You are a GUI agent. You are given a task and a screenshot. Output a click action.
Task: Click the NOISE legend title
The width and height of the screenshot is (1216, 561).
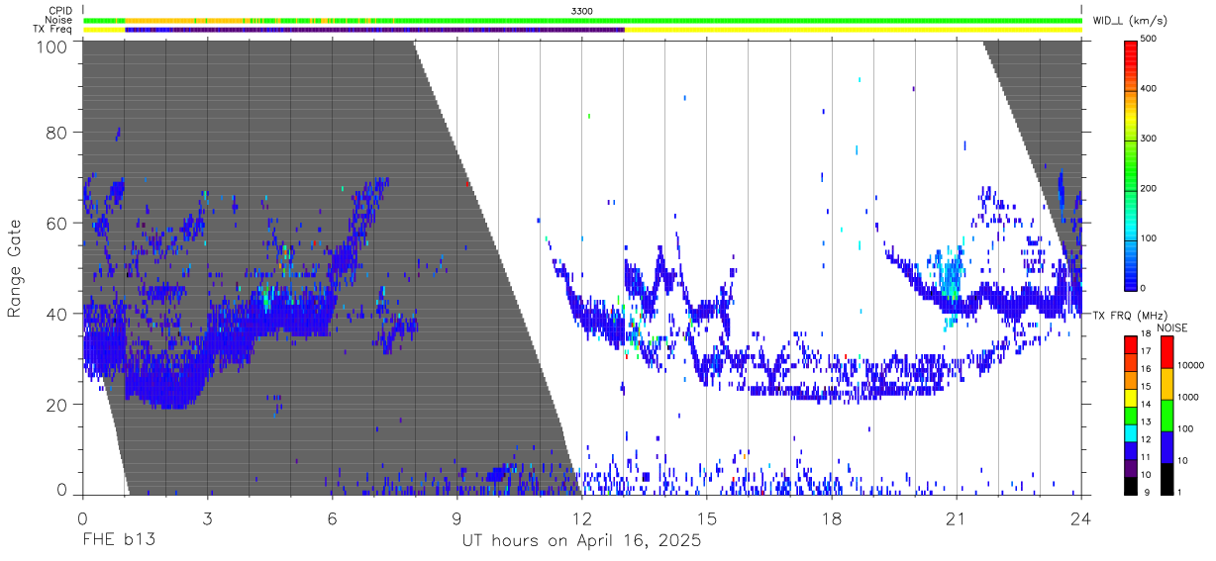[x=1171, y=327]
